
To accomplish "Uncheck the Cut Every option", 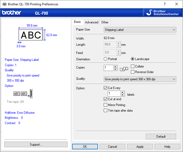I will pyautogui.click(x=105, y=88).
